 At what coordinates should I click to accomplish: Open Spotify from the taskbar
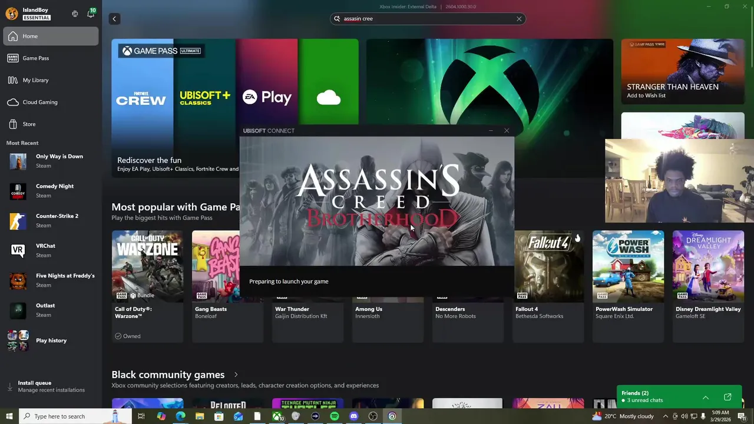335,416
